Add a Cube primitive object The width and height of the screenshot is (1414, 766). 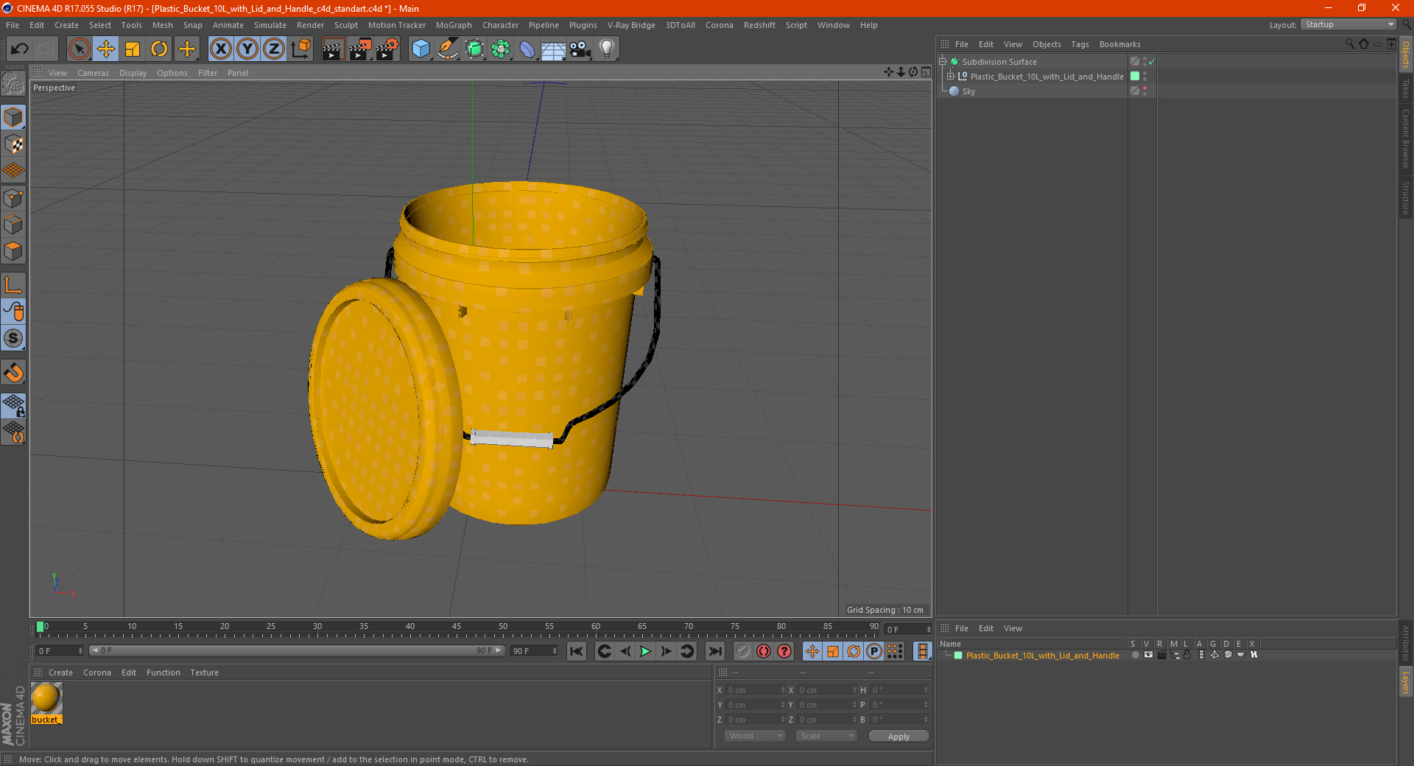pos(421,49)
